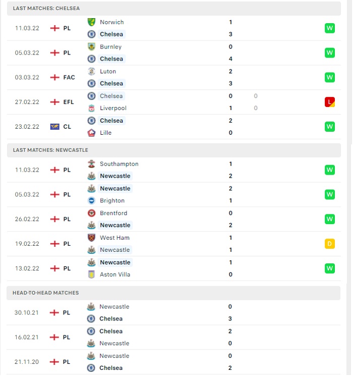The image size is (353, 382).
Task: Open Newcastle vs Aston Villa match row
Action: (x=174, y=268)
